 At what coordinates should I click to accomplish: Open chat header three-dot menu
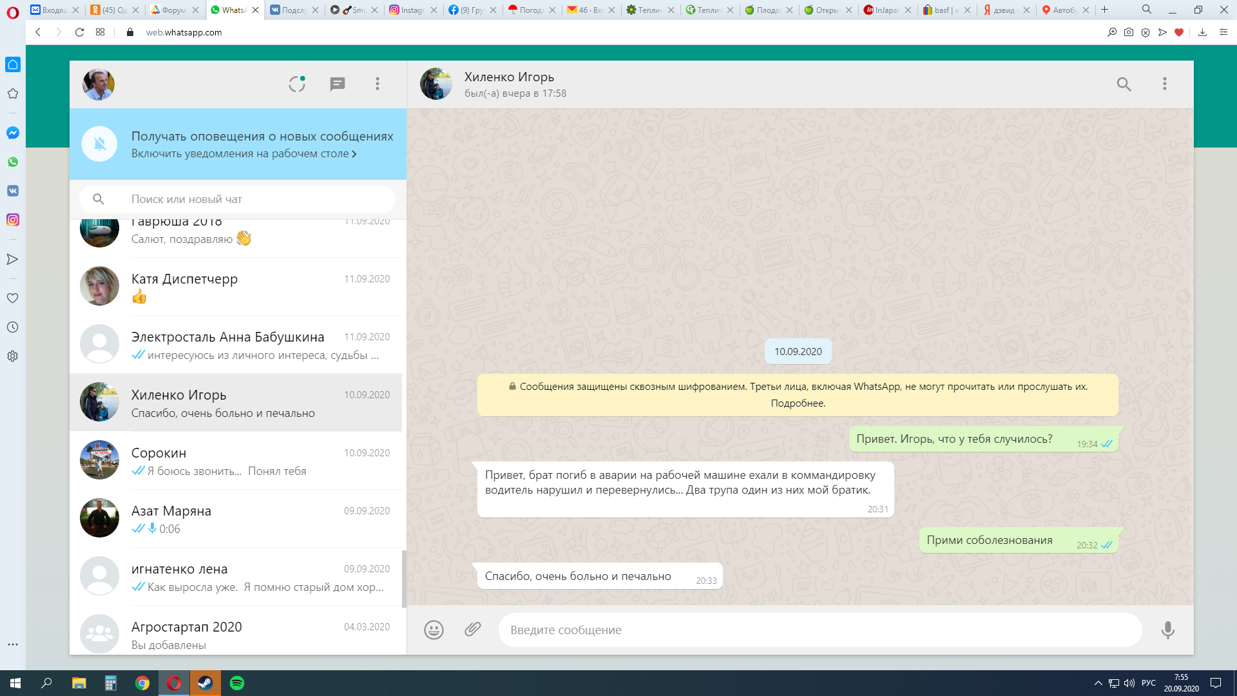click(1164, 84)
